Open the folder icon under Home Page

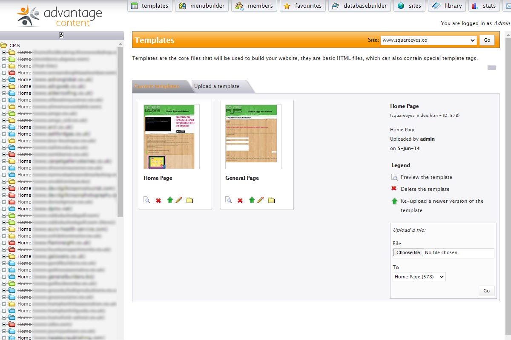pyautogui.click(x=189, y=200)
